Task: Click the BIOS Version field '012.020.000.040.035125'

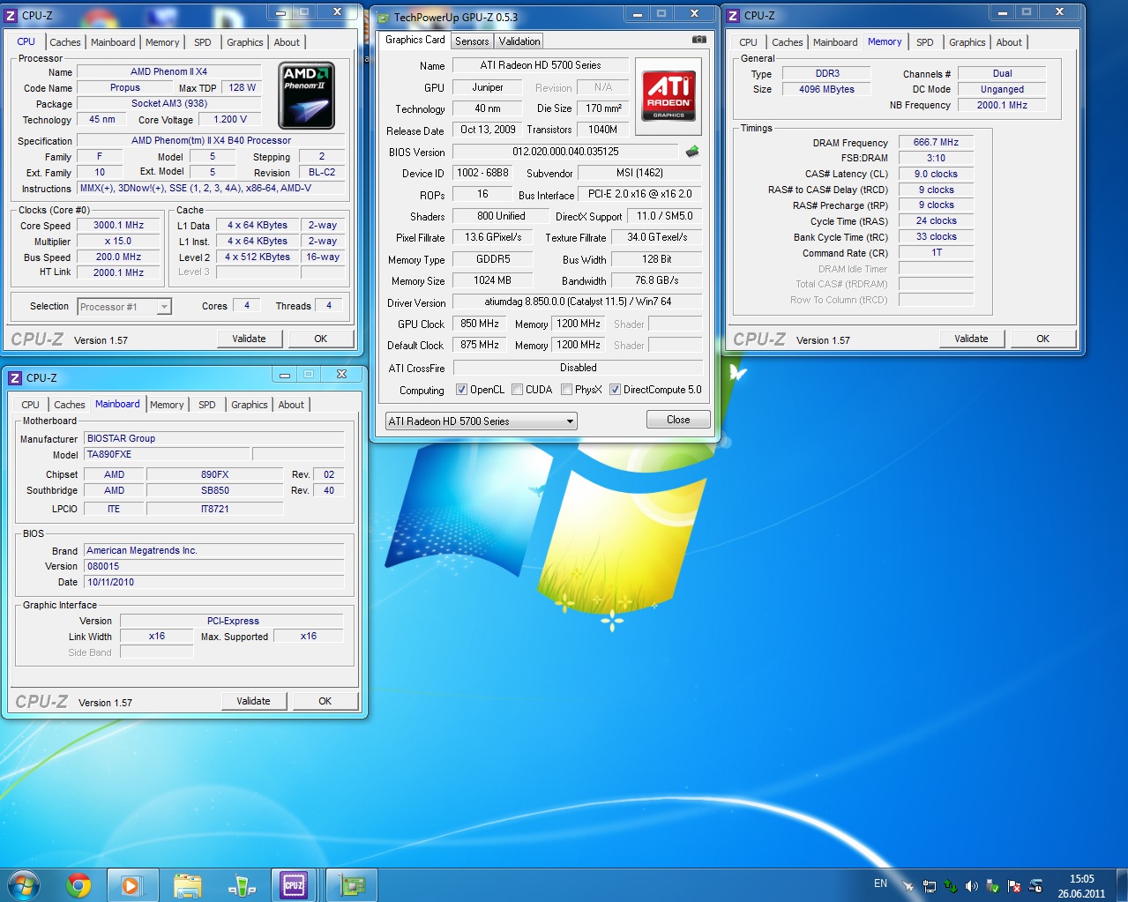Action: point(565,152)
